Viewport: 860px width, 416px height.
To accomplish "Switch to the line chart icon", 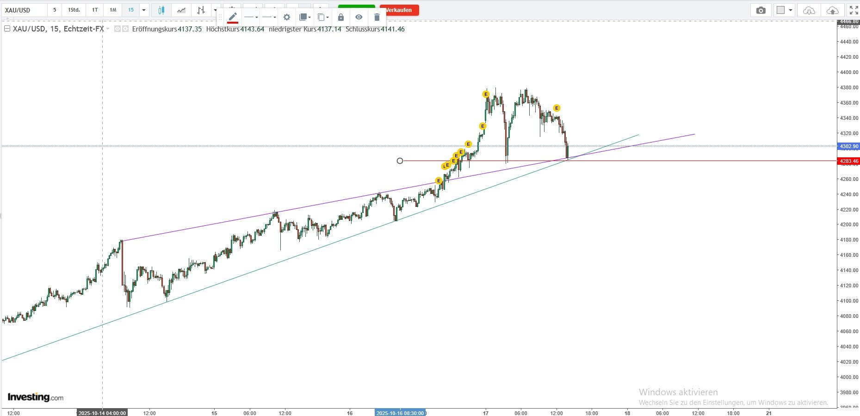I will point(181,10).
